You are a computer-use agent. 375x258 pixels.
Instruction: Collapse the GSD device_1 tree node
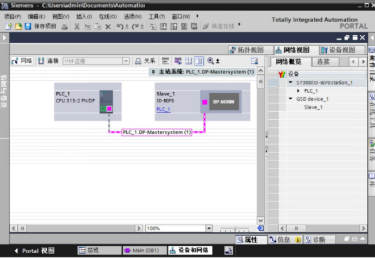point(290,99)
